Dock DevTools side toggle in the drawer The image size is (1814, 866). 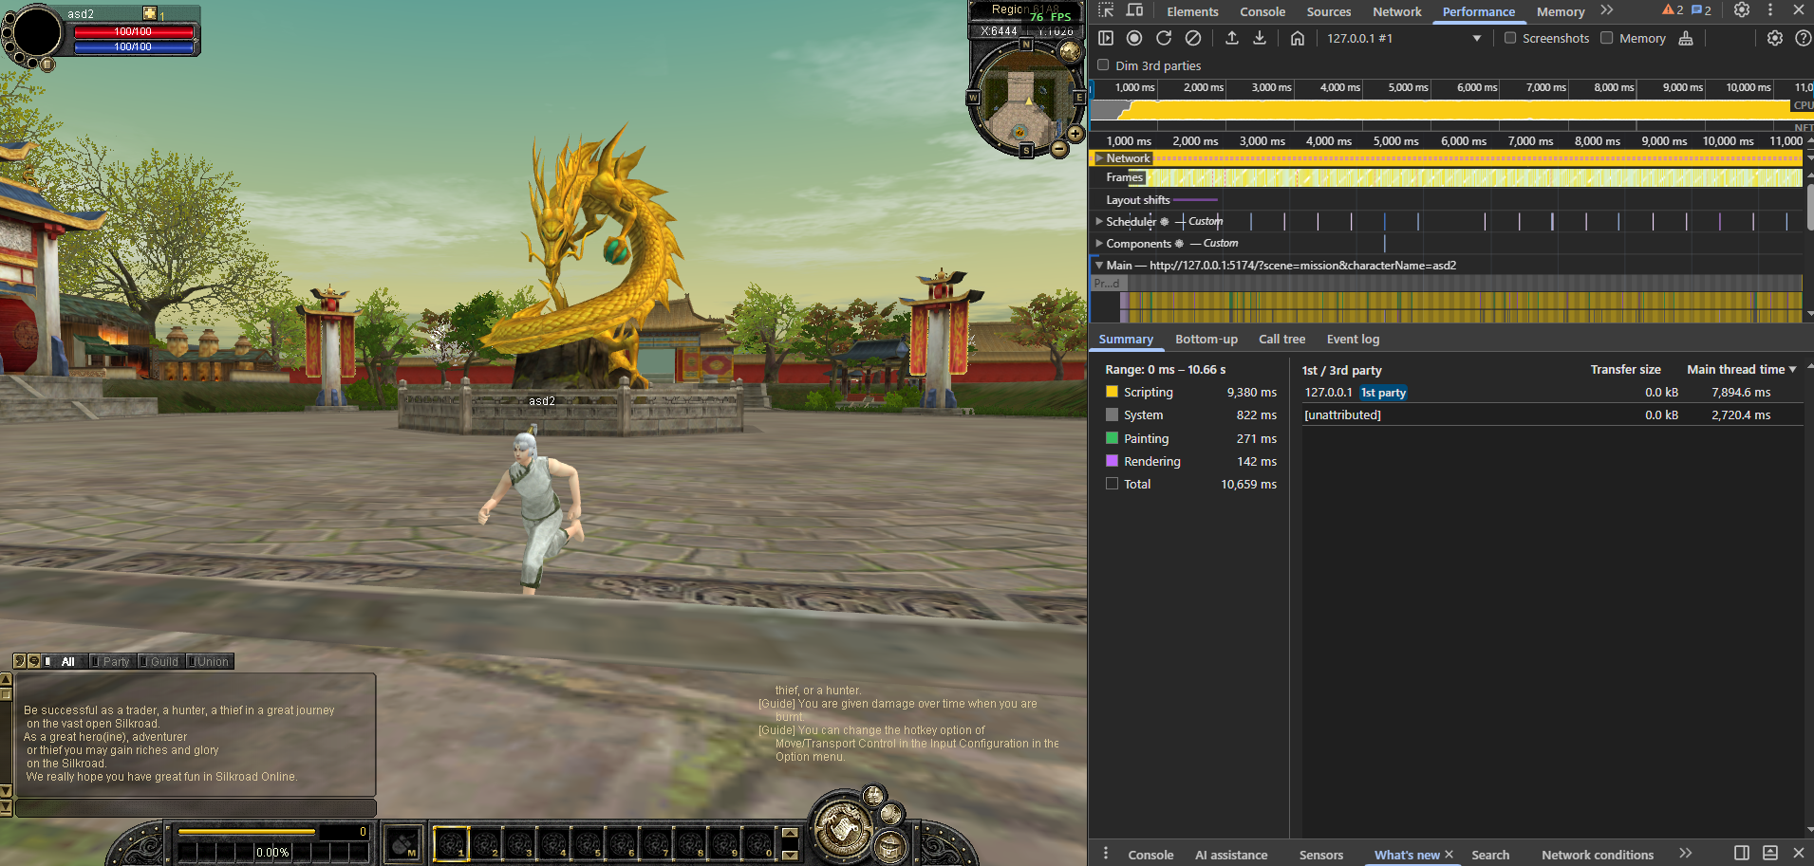pyautogui.click(x=1742, y=854)
